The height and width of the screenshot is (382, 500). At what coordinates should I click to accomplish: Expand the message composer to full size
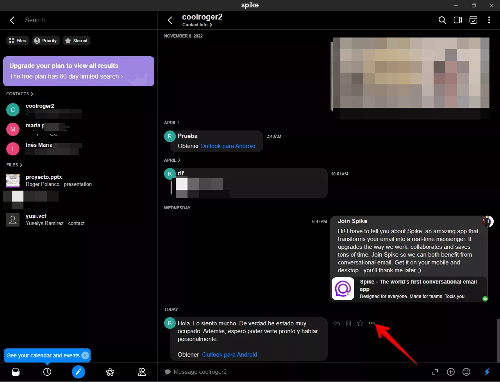tap(435, 372)
